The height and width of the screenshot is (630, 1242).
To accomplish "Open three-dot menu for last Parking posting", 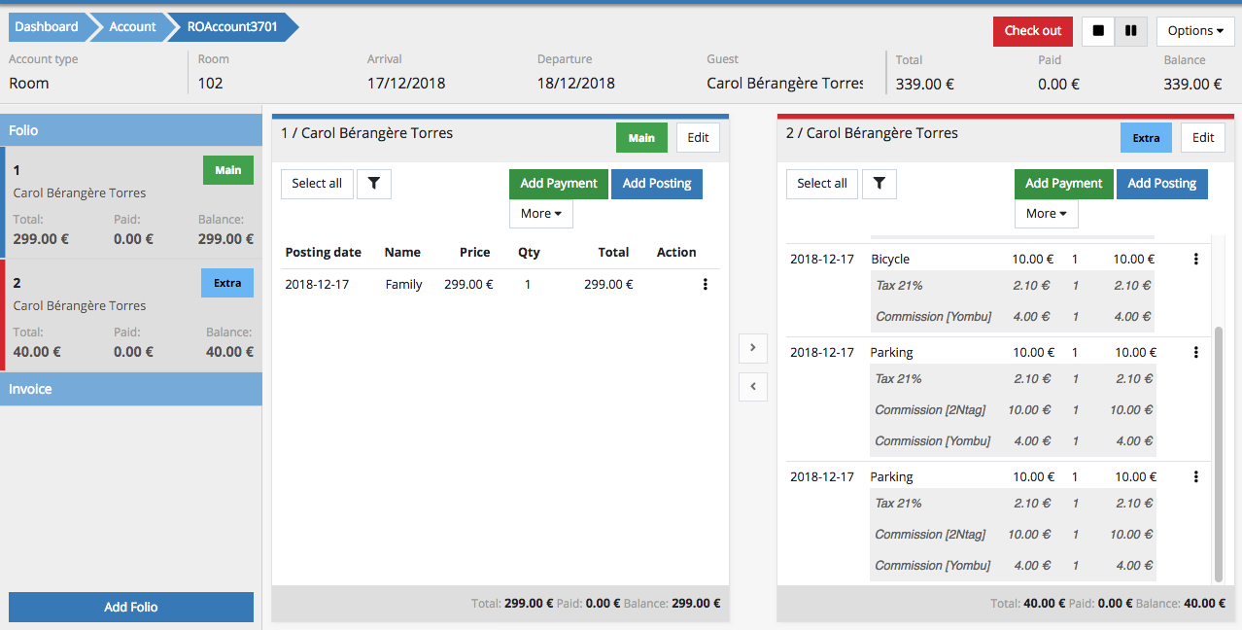I will (x=1195, y=477).
